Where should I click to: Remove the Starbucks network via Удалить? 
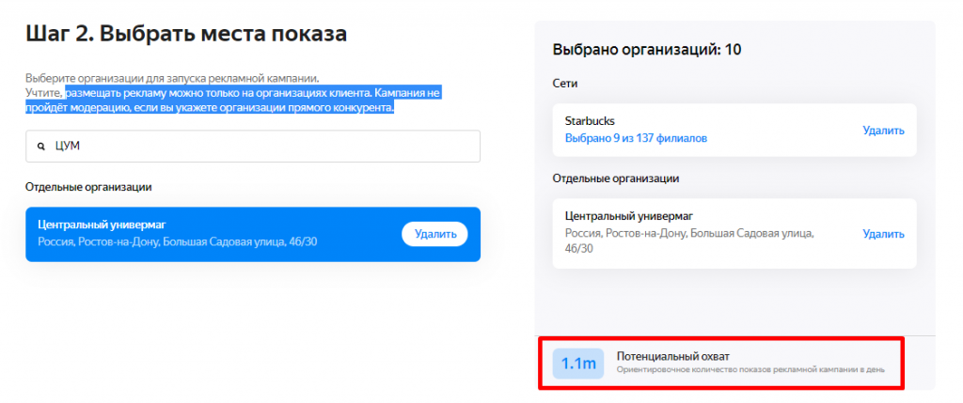pos(883,131)
